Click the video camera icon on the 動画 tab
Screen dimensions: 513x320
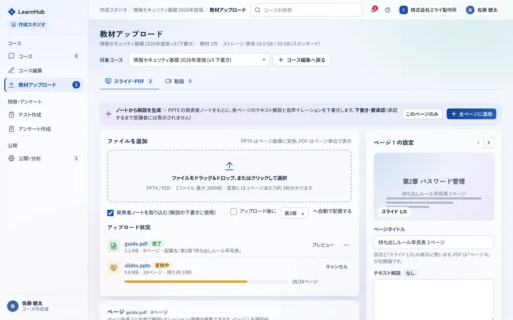click(168, 81)
